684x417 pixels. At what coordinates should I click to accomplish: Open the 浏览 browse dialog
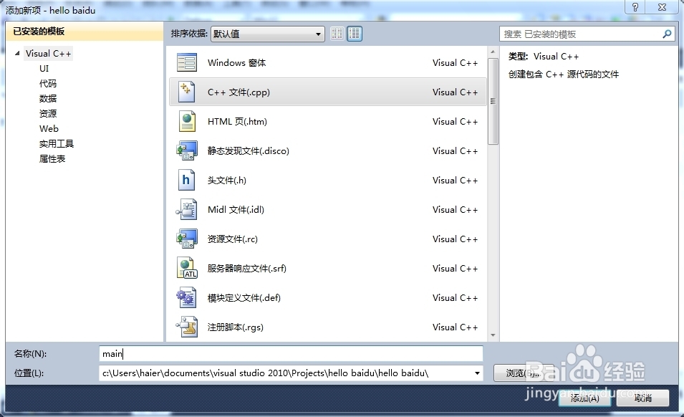click(x=521, y=373)
